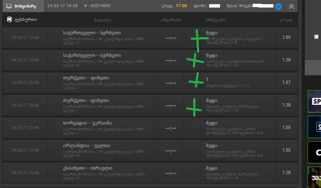Open the blue-bordered S banner on the right

pyautogui.click(x=314, y=127)
